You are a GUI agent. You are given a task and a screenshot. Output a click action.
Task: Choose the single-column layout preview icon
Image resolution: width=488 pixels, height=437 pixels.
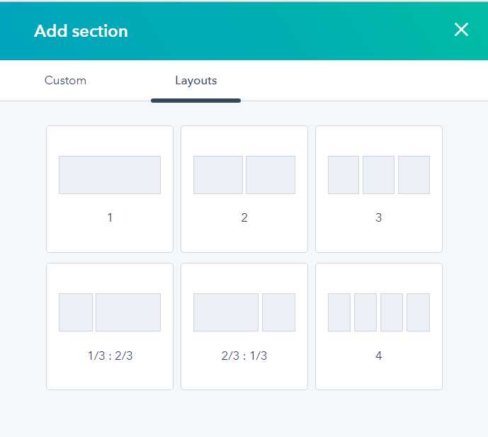110,175
